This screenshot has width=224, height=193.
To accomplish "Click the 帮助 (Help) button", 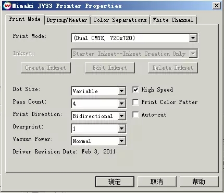I will click(x=199, y=182).
